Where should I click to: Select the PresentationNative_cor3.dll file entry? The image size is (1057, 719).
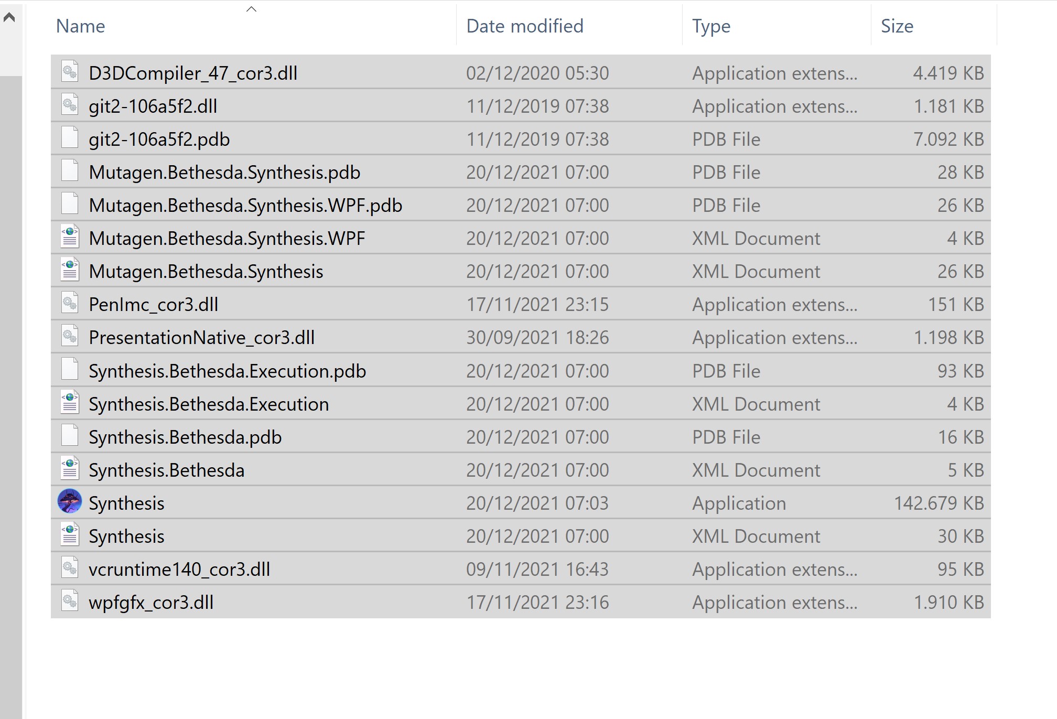202,337
